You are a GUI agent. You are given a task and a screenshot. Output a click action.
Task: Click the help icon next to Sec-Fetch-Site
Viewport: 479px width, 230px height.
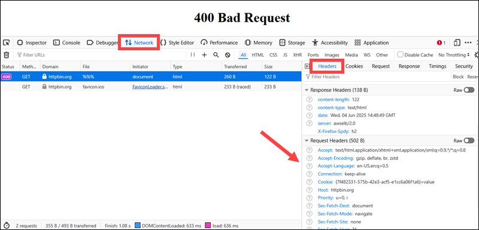[x=310, y=222]
